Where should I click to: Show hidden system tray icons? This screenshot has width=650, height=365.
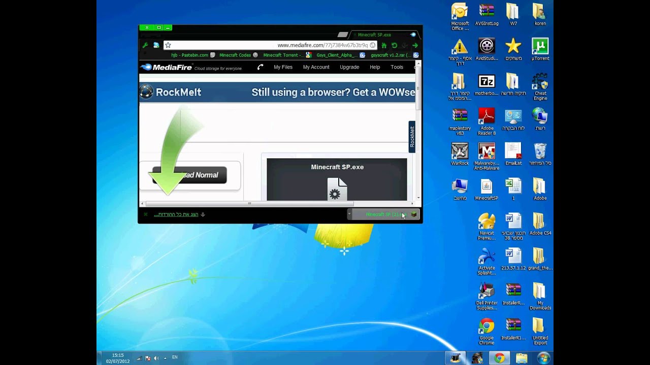[165, 358]
